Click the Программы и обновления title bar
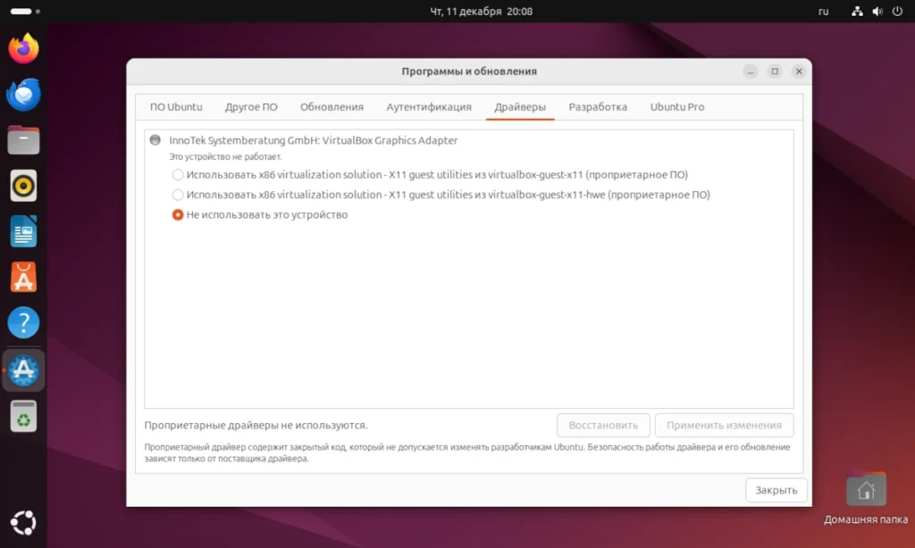The height and width of the screenshot is (548, 915). pos(469,71)
